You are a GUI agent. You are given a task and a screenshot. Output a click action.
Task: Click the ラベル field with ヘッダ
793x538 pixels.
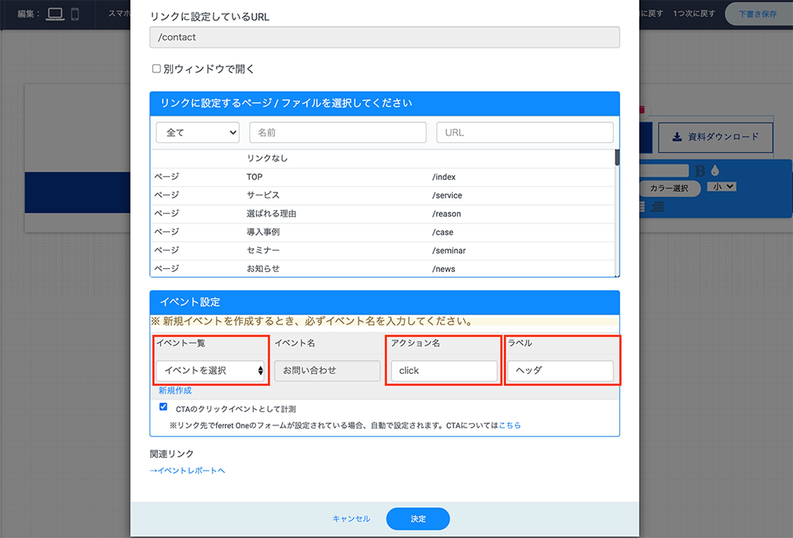tap(560, 371)
